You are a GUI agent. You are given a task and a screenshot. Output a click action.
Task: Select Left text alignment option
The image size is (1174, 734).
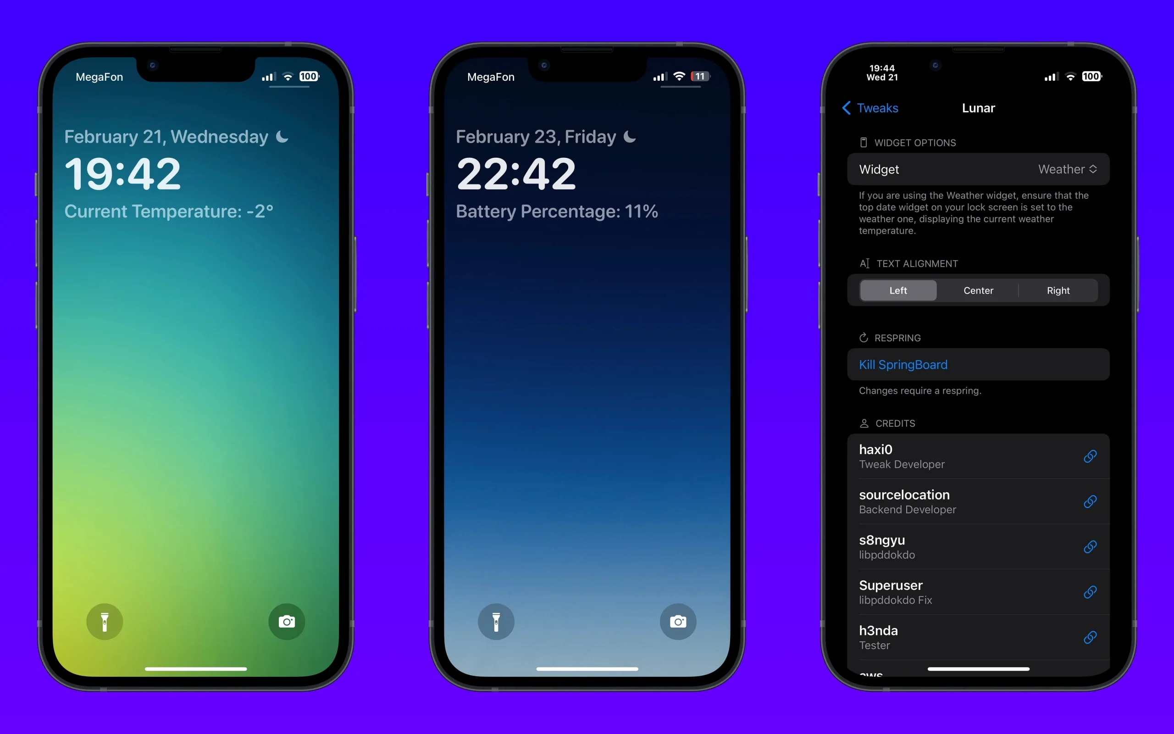[x=897, y=290]
